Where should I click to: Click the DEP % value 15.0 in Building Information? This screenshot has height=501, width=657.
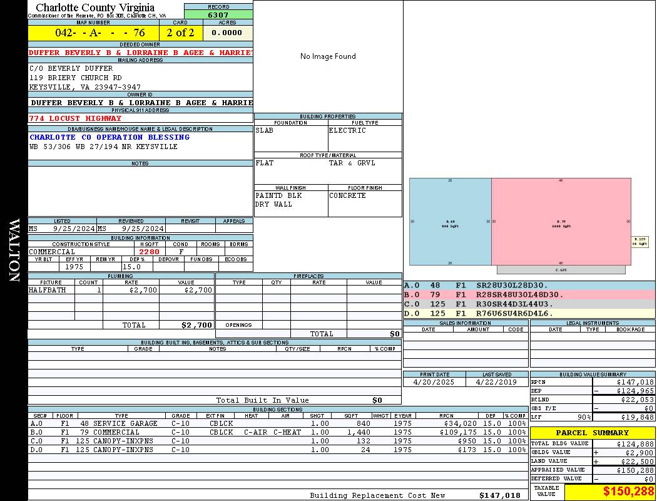coord(131,267)
